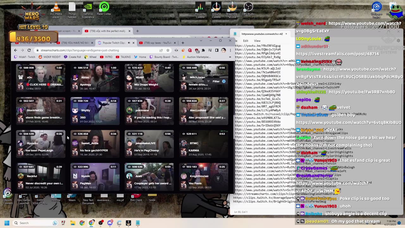Open NymN 'PagMan' clip
The width and height of the screenshot is (405, 228).
[95, 177]
